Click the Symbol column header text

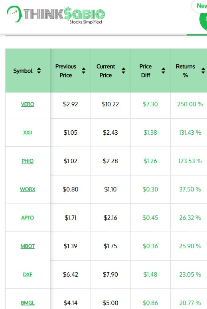pos(23,71)
